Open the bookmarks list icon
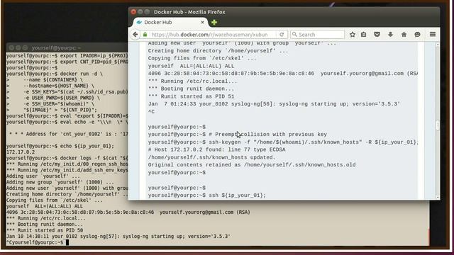The height and width of the screenshot is (255, 454). click(364, 35)
